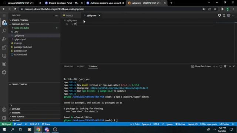The height and width of the screenshot is (133, 237).
Task: Toggle Go Live server
Action: click(180, 124)
